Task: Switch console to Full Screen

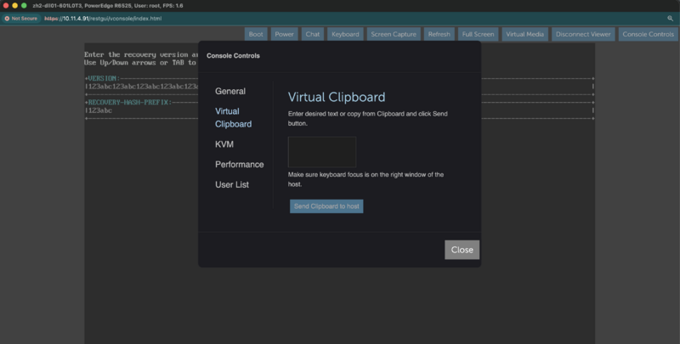Action: pyautogui.click(x=478, y=35)
